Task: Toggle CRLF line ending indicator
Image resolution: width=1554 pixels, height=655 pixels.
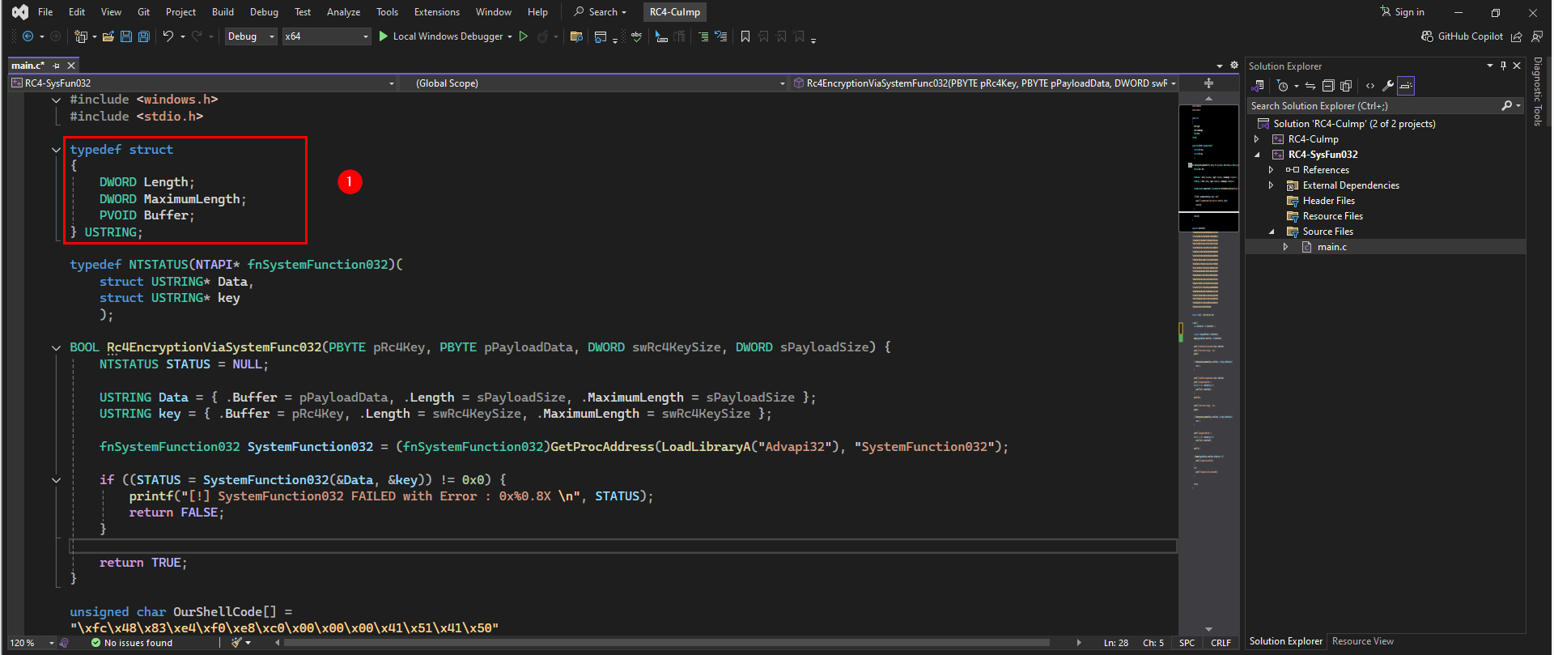Action: (x=1221, y=643)
